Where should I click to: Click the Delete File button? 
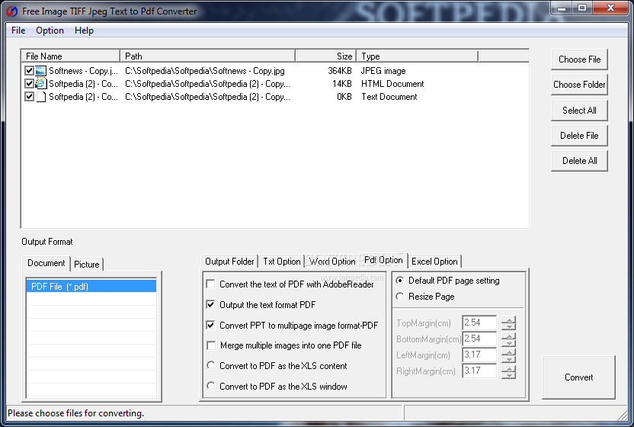(579, 136)
